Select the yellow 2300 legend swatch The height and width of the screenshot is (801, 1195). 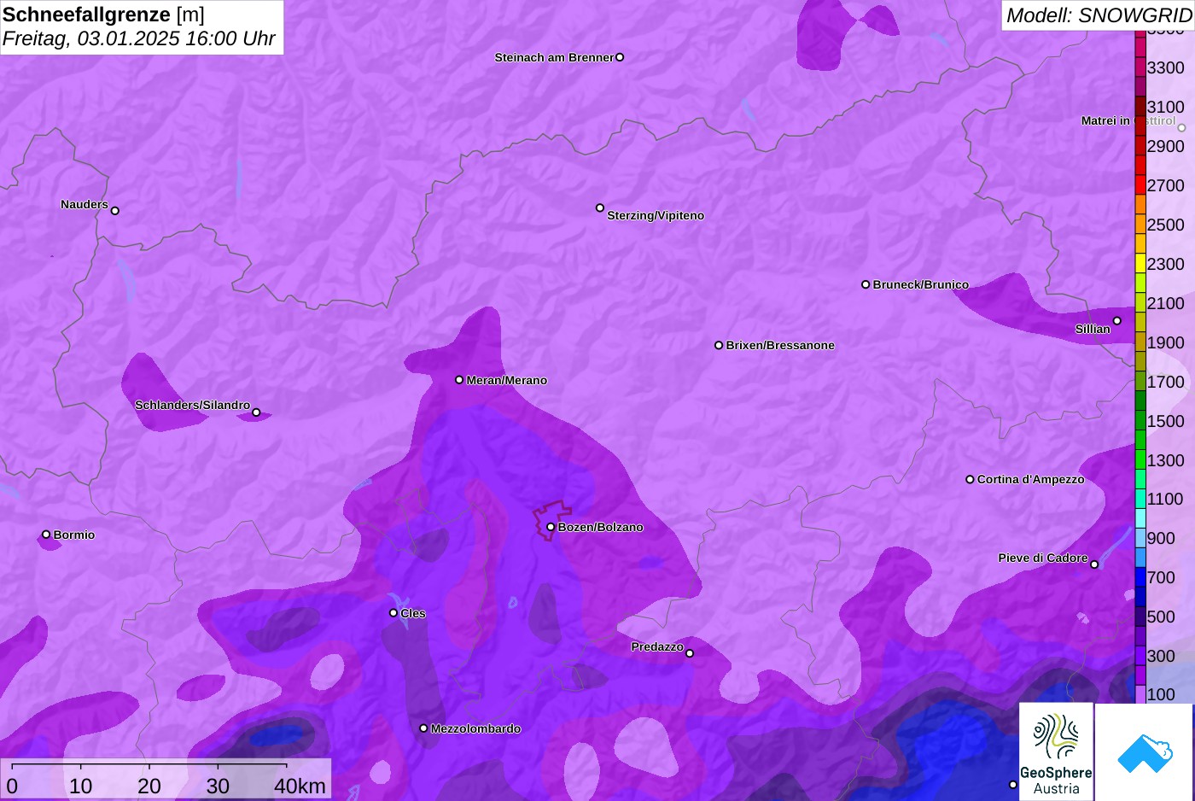(1140, 263)
